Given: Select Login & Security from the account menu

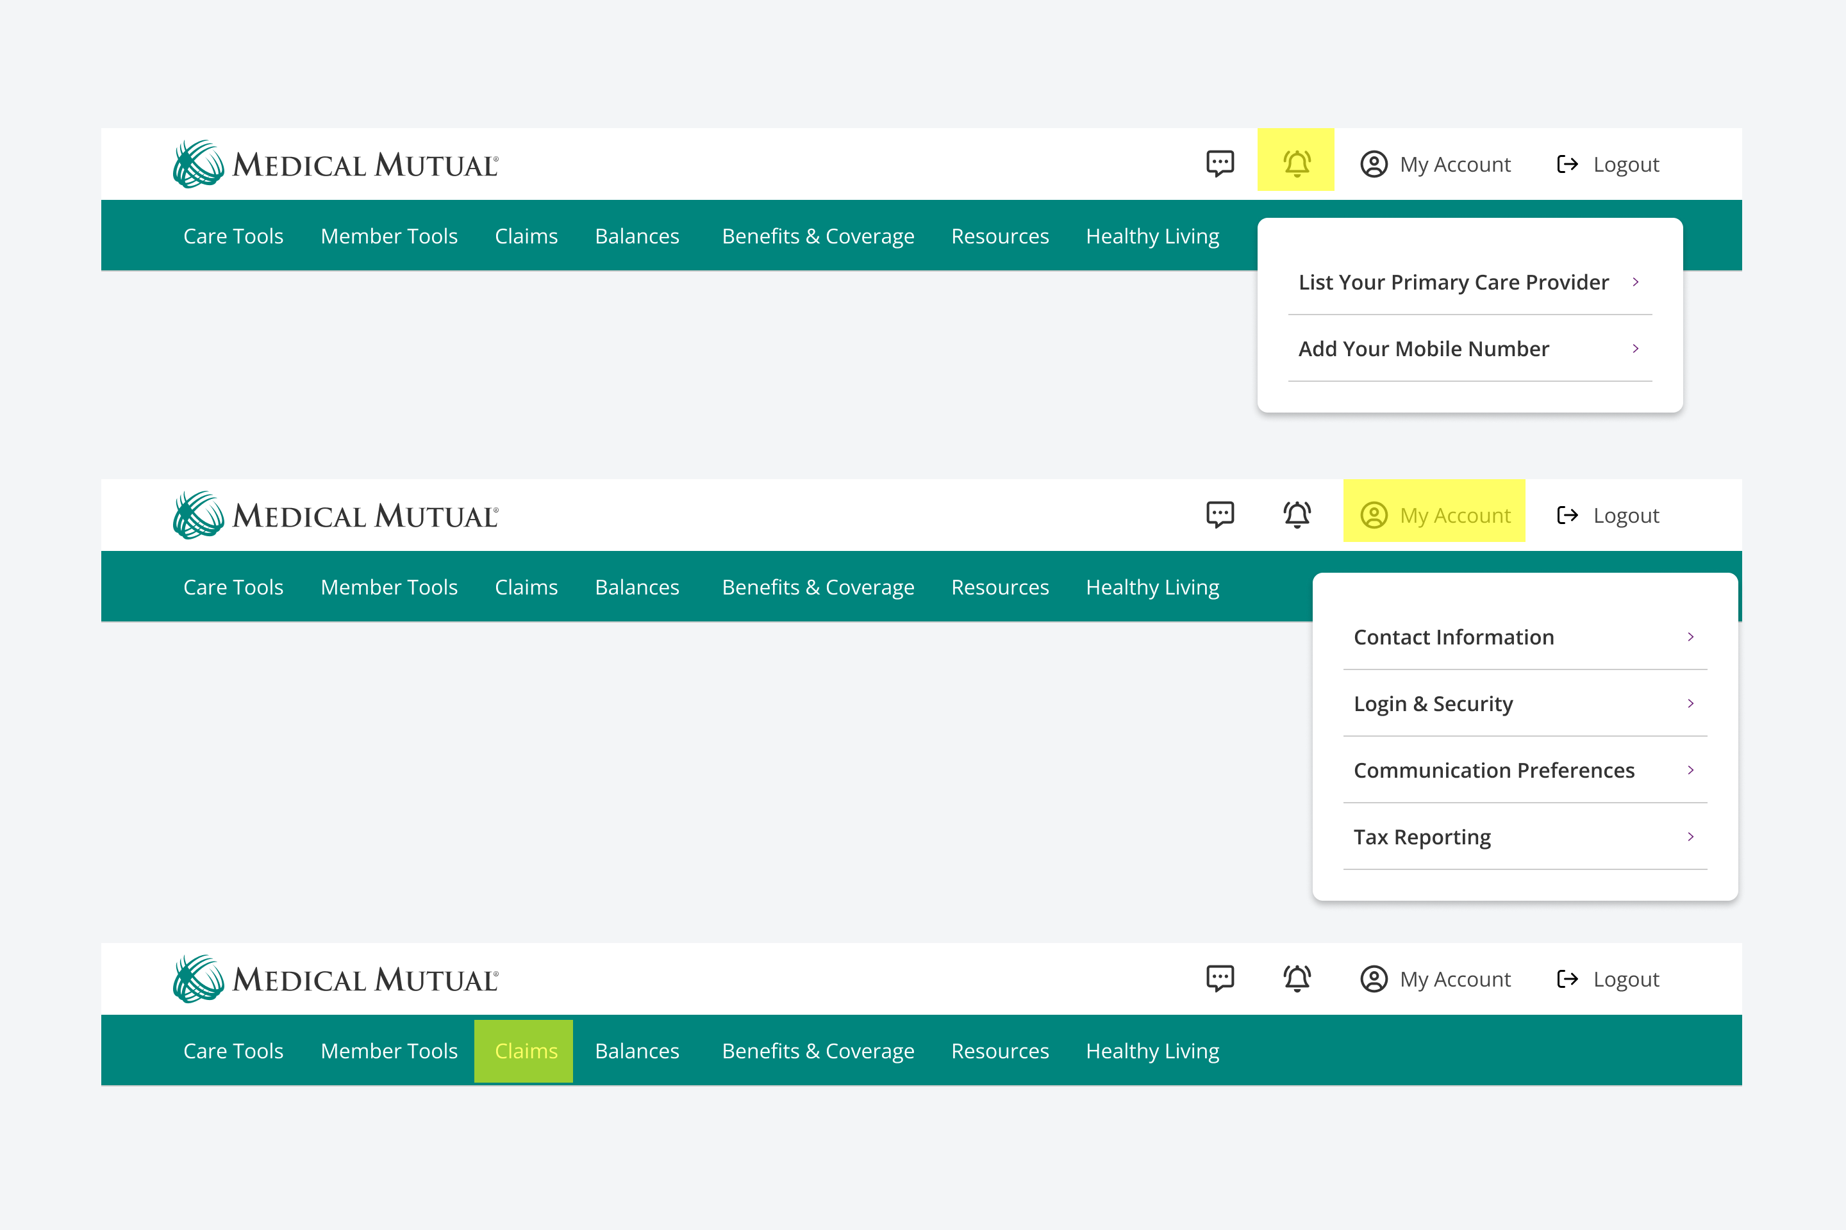Looking at the screenshot, I should coord(1433,703).
